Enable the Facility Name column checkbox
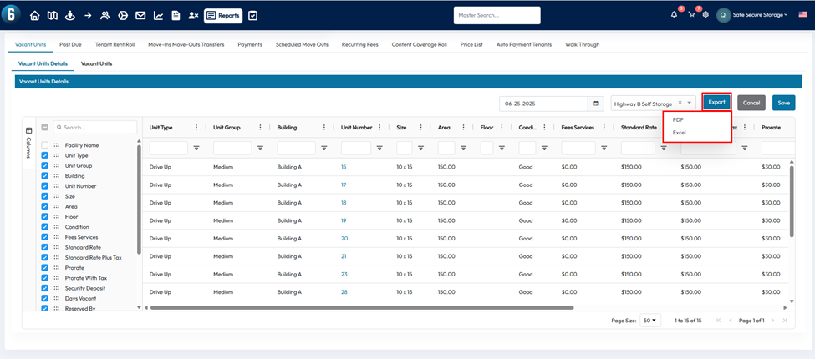 pos(45,145)
